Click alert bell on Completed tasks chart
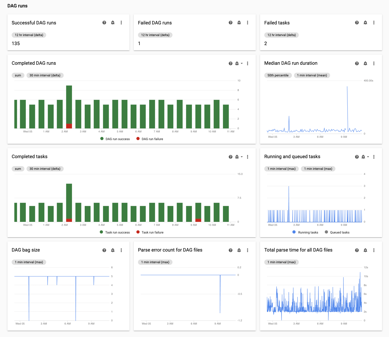Image resolution: width=389 pixels, height=337 pixels. click(237, 157)
